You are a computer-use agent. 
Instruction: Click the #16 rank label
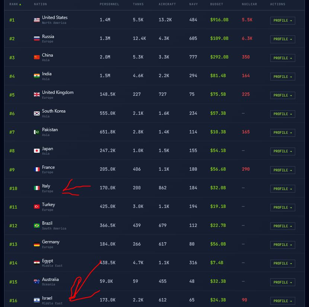pyautogui.click(x=13, y=301)
